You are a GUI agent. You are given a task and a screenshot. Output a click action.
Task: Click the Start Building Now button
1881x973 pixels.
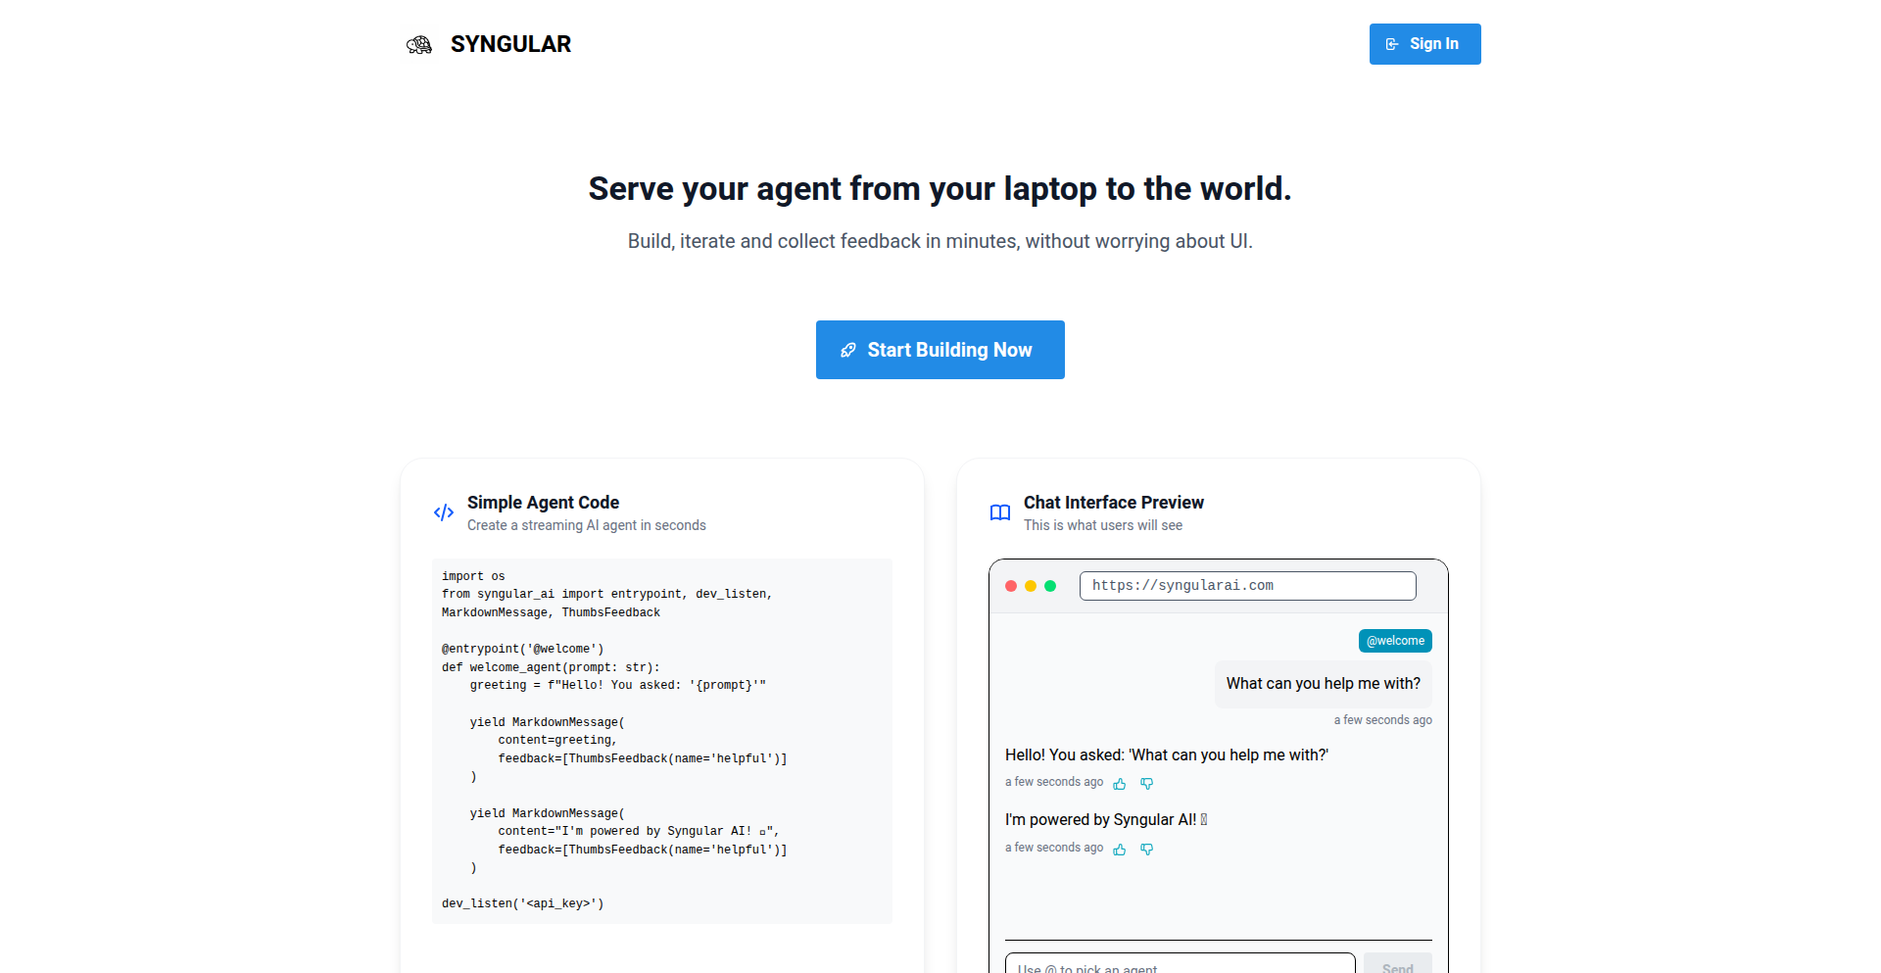[x=940, y=350]
